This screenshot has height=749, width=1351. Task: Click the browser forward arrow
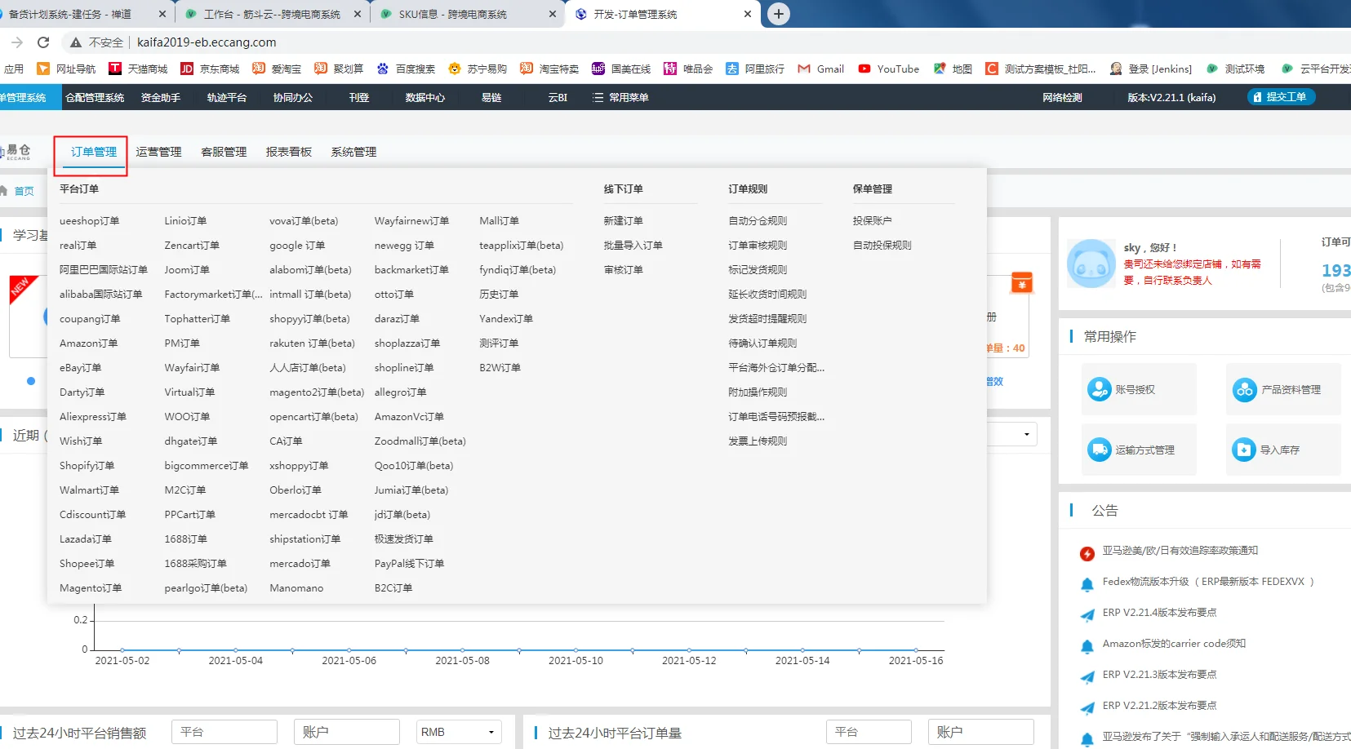coord(17,42)
